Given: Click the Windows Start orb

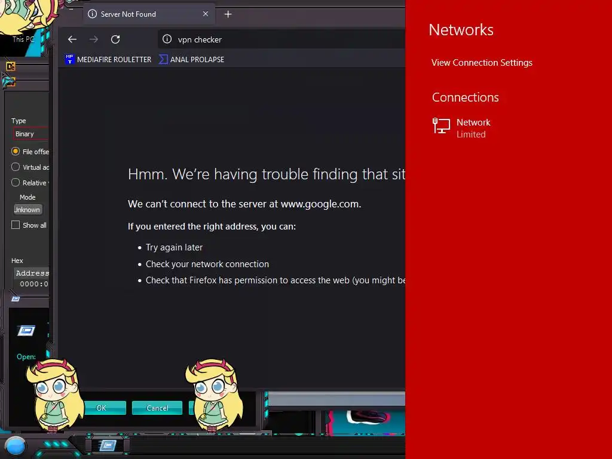Looking at the screenshot, I should point(16,446).
